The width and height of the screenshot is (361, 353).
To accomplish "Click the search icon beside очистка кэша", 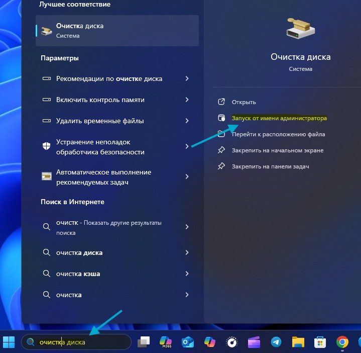I will 47,274.
